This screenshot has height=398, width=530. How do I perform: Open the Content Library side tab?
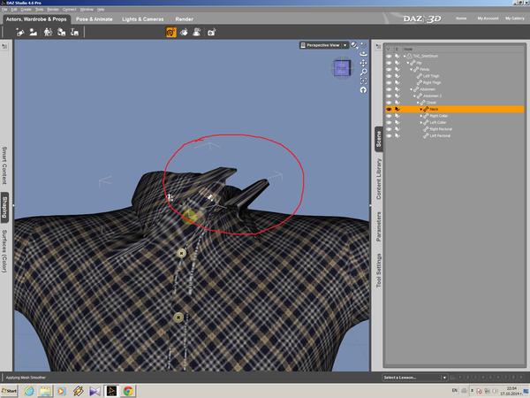pos(379,179)
